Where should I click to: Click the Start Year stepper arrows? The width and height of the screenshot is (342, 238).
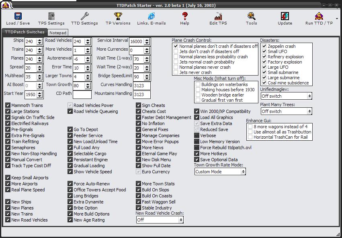coord(39,94)
